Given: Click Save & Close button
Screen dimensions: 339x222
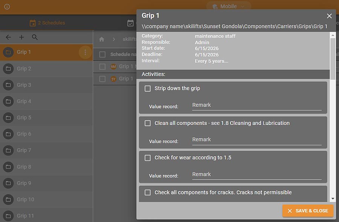Looking at the screenshot, I should click(308, 211).
